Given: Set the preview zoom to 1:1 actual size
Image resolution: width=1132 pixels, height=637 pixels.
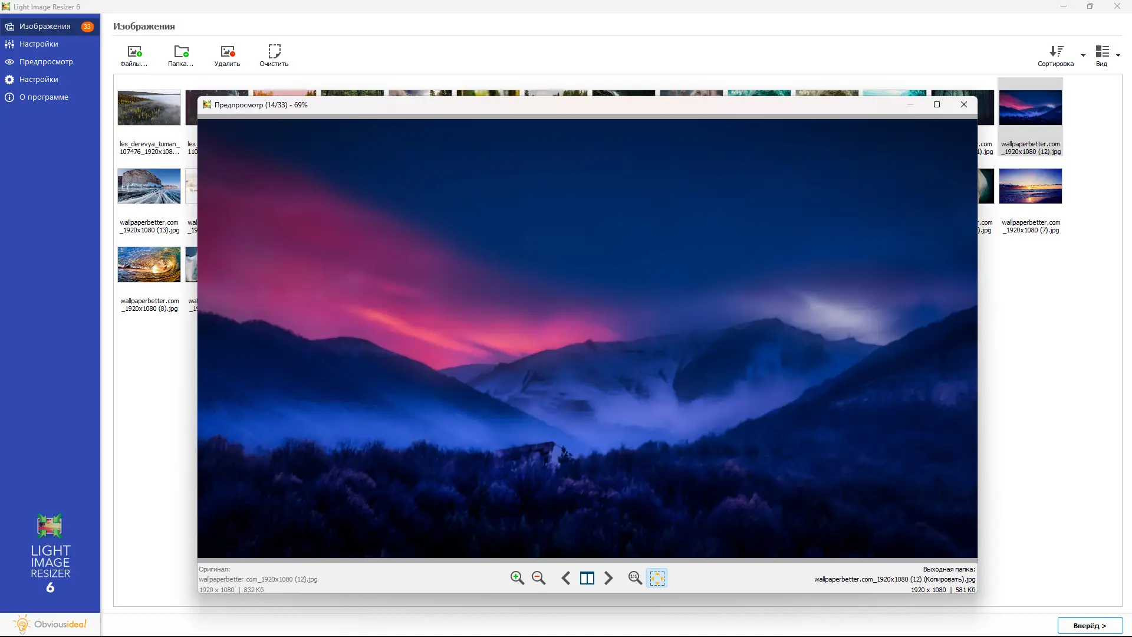Looking at the screenshot, I should [634, 578].
